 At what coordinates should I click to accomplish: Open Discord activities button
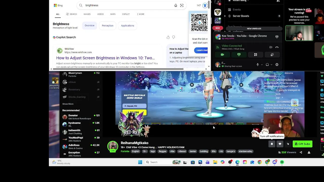(x=256, y=55)
